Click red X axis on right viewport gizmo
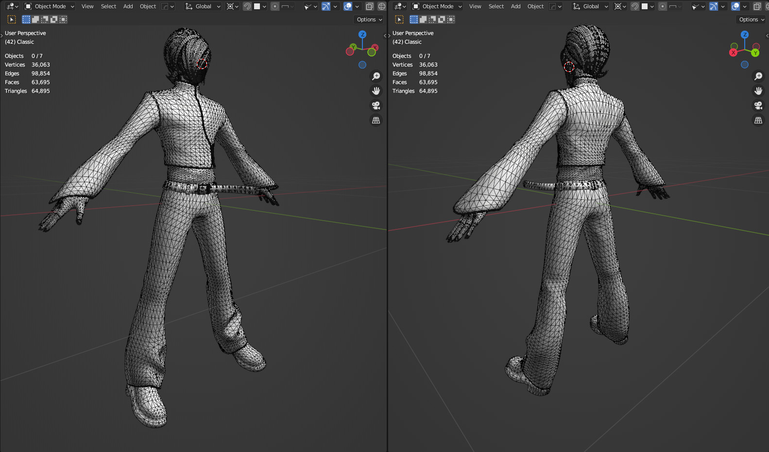This screenshot has height=452, width=769. pos(734,52)
